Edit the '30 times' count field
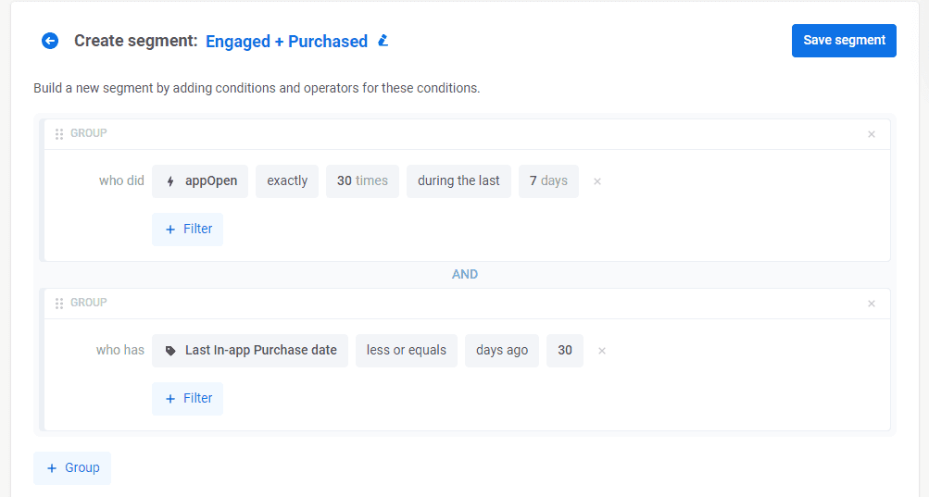 pyautogui.click(x=362, y=181)
